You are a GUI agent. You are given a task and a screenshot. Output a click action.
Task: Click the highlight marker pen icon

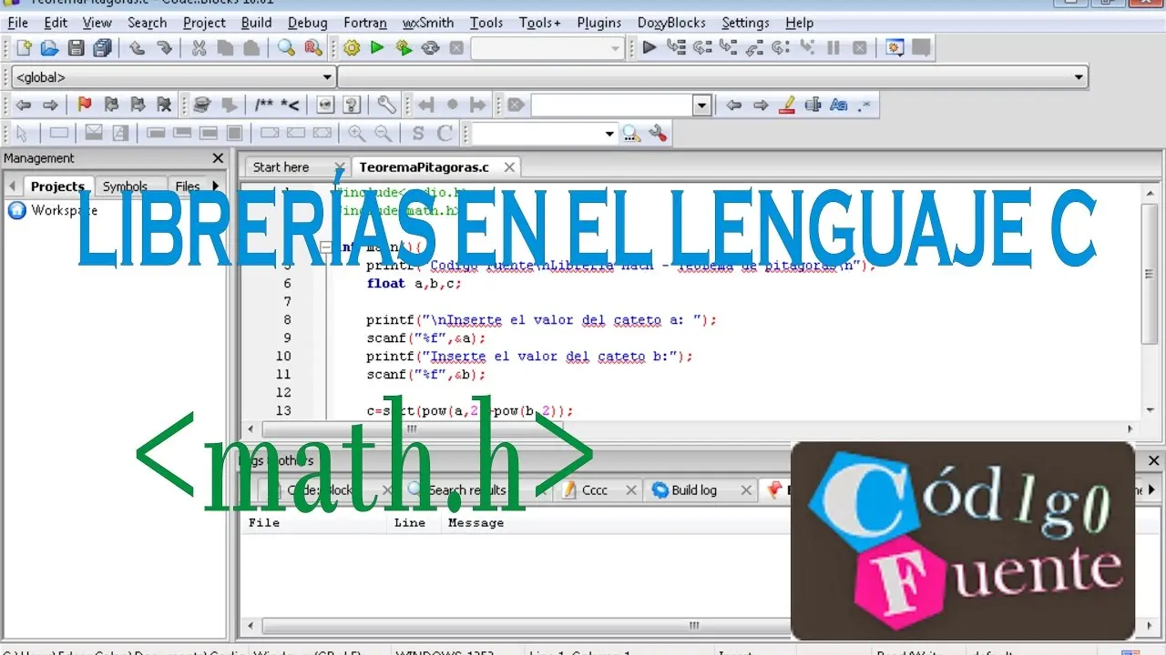788,106
